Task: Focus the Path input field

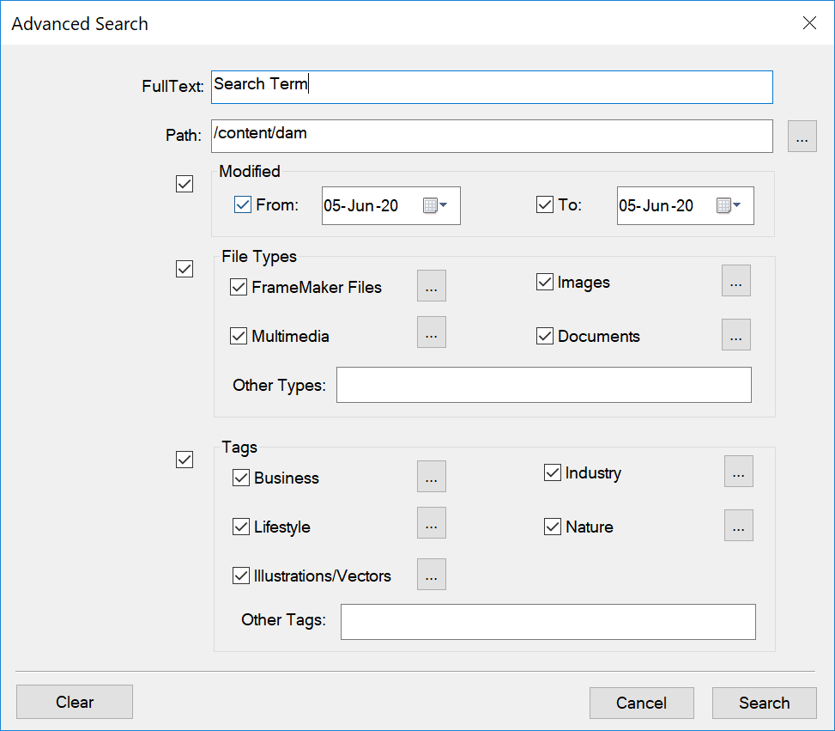Action: pos(492,137)
